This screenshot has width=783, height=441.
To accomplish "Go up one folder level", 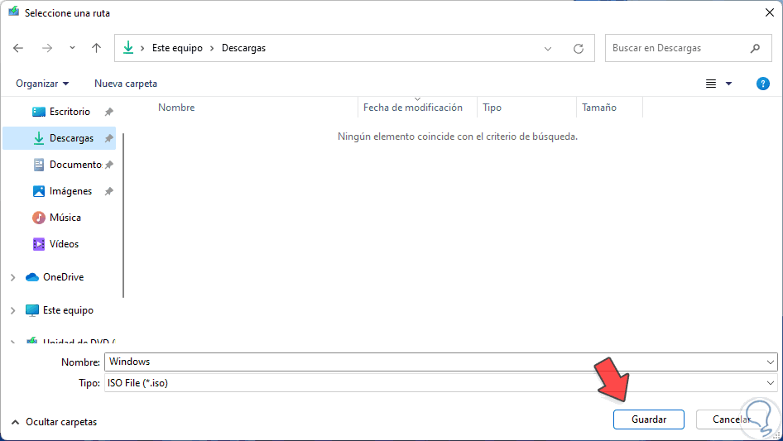I will point(96,48).
